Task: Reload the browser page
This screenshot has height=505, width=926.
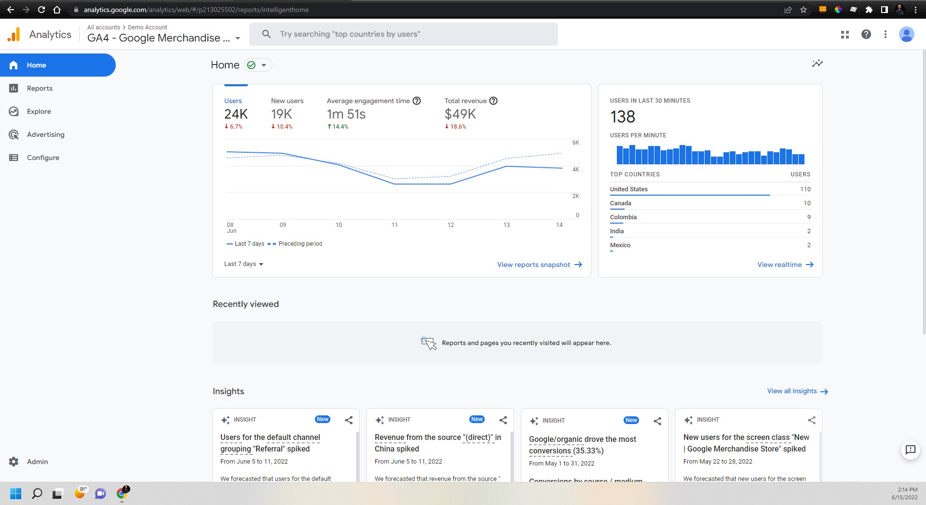Action: click(41, 10)
